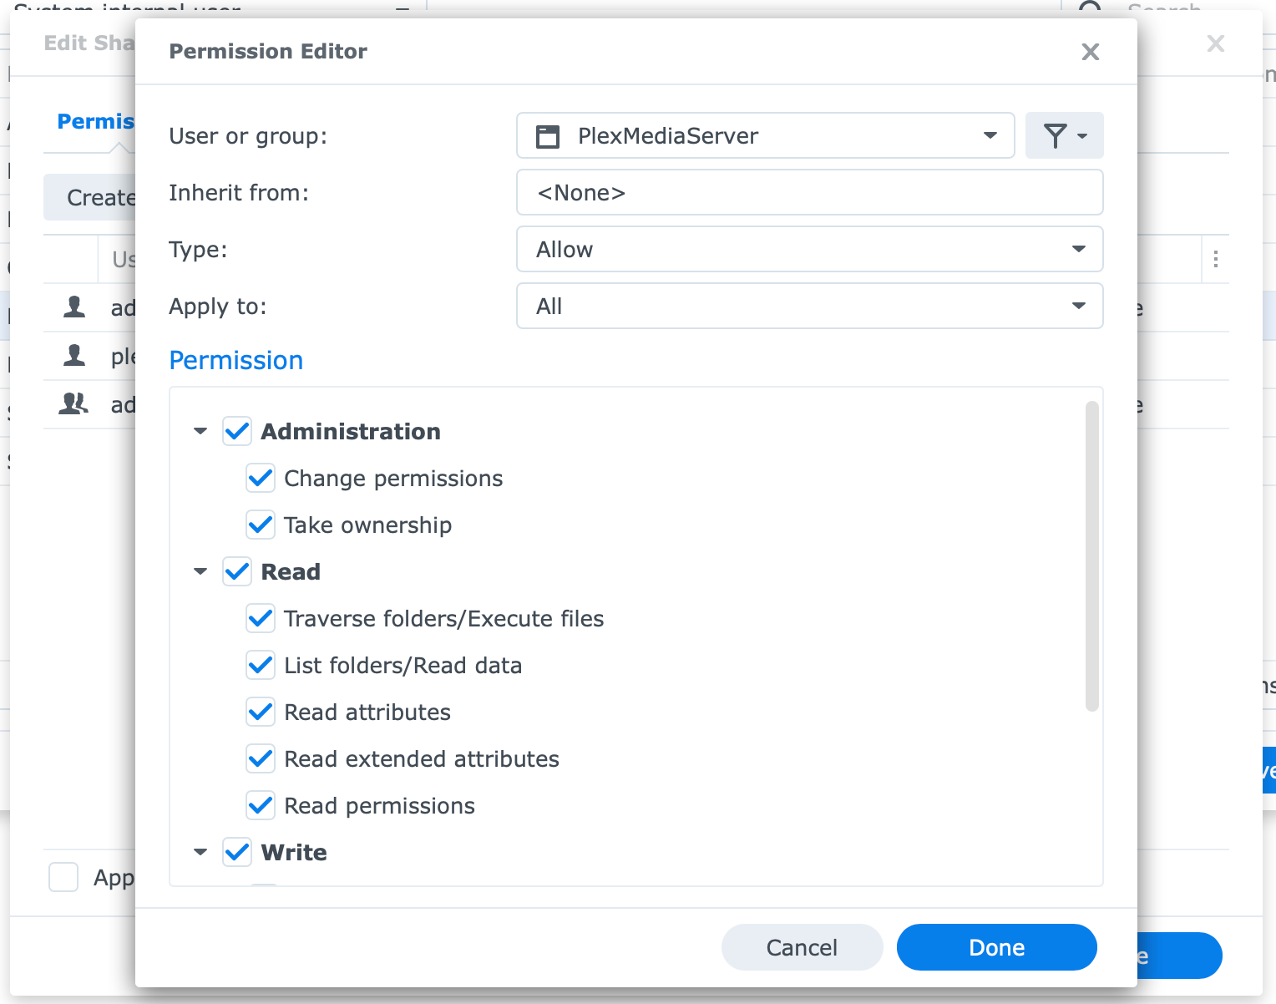Click the Read extended attributes label
The image size is (1276, 1004).
coord(422,759)
